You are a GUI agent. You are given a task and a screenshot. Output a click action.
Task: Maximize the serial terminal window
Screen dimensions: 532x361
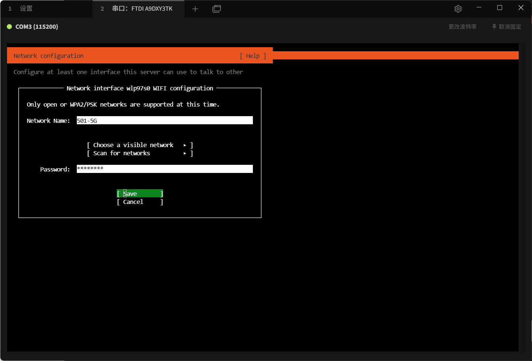click(x=500, y=8)
